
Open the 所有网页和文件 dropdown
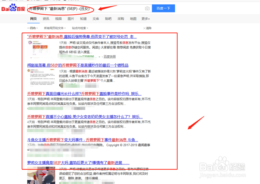click(x=55, y=28)
